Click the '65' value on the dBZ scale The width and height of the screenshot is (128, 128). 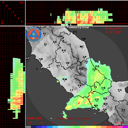point(122,123)
